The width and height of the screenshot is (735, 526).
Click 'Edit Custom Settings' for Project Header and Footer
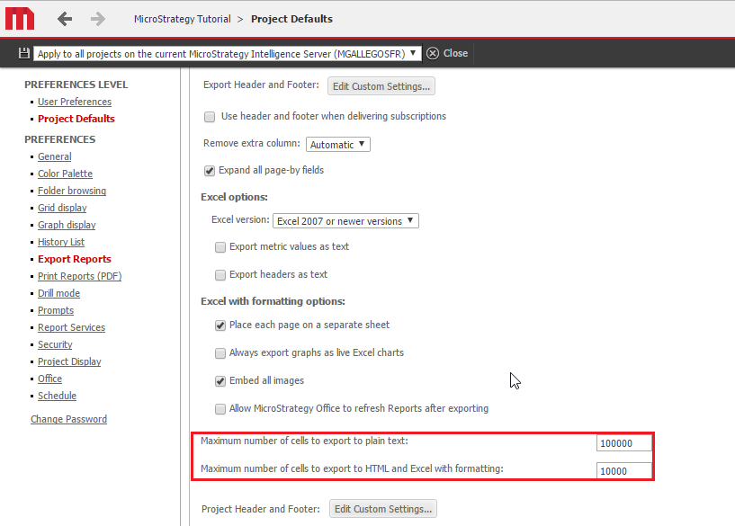(382, 508)
